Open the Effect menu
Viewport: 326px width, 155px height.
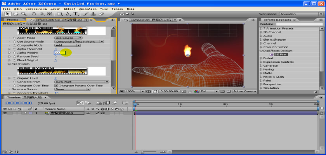point(69,9)
